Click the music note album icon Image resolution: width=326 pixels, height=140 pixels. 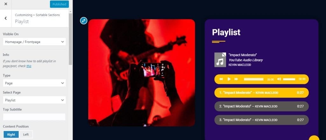(220, 60)
